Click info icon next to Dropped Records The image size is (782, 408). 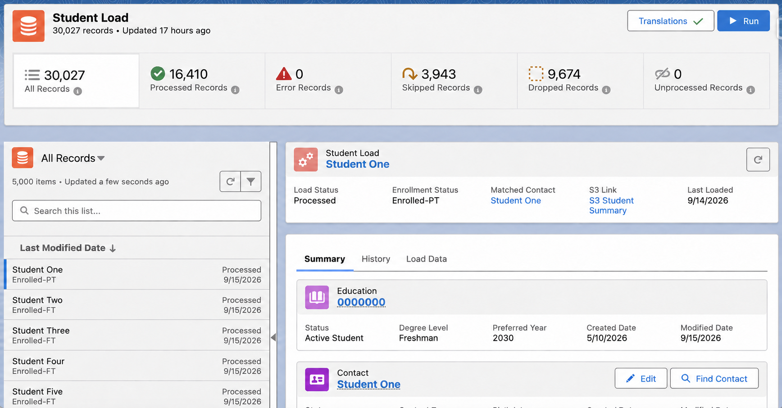point(606,90)
